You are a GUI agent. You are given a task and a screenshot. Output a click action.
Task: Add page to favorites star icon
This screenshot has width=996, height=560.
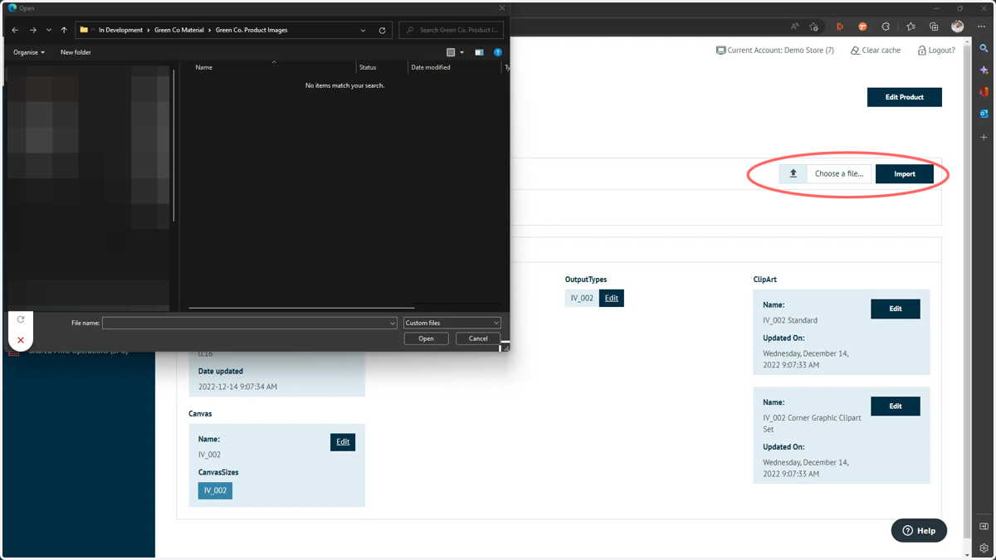[814, 27]
